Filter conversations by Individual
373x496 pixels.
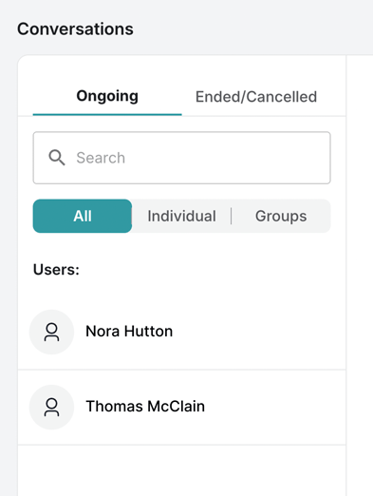(x=181, y=216)
